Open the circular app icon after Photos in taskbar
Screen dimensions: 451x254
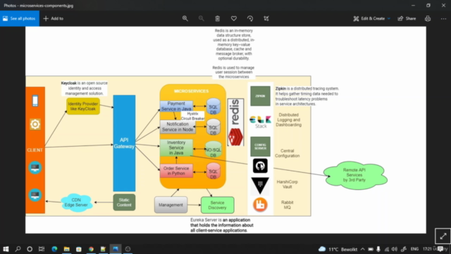coord(128,249)
